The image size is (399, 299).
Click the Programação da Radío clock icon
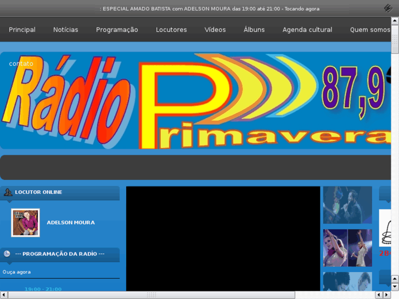[7, 253]
